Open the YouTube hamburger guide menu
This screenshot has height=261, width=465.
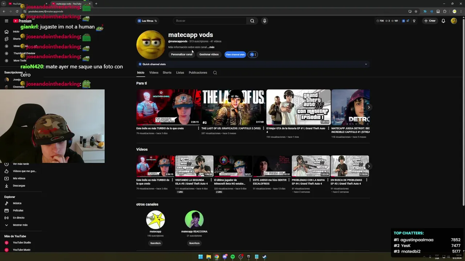pyautogui.click(x=6, y=21)
